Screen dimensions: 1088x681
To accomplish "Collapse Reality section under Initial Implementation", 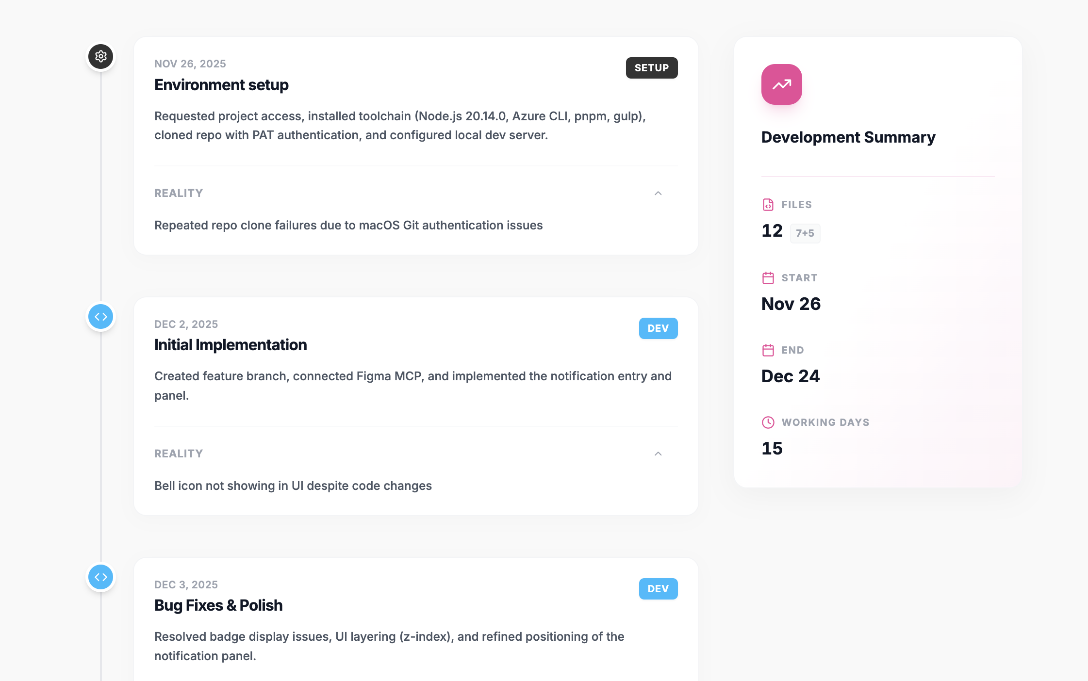I will pyautogui.click(x=658, y=454).
